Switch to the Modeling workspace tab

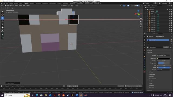[x=32, y=4]
